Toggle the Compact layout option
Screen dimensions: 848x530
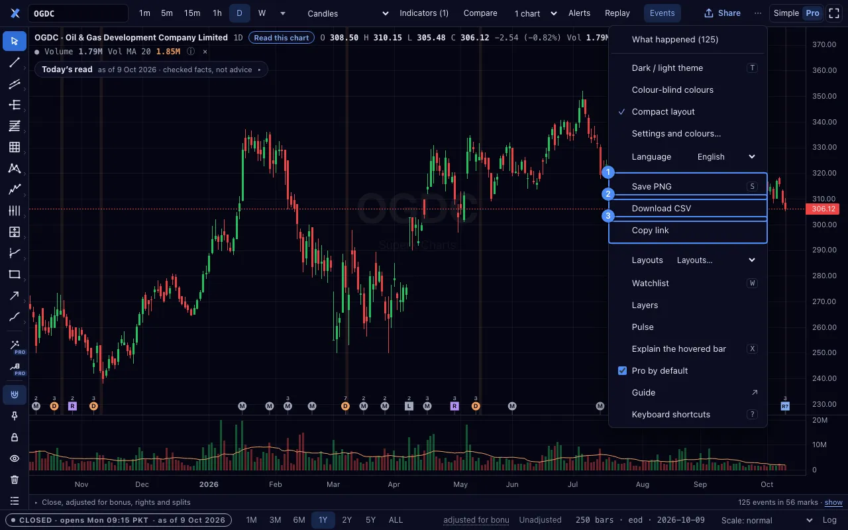click(x=688, y=111)
